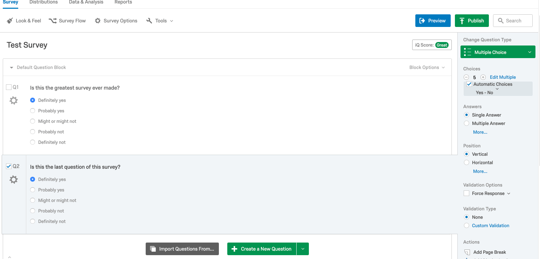Switch to the Survey tab
This screenshot has width=540, height=259.
[11, 2]
